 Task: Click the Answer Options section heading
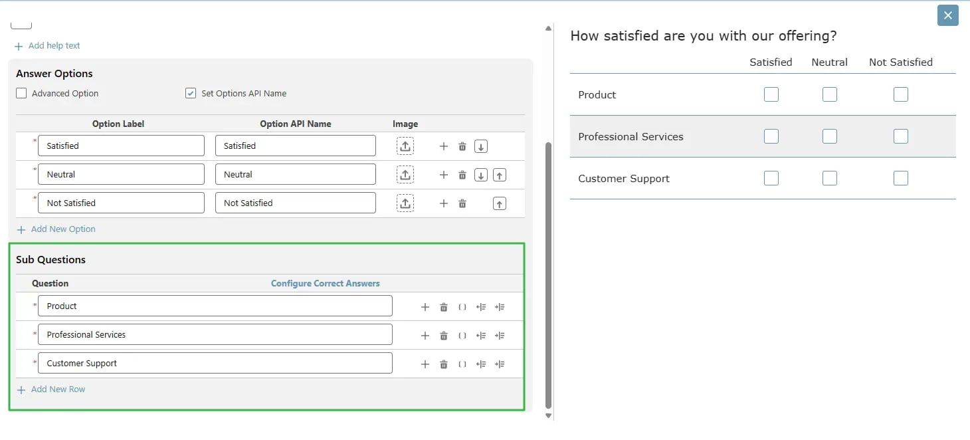[54, 74]
